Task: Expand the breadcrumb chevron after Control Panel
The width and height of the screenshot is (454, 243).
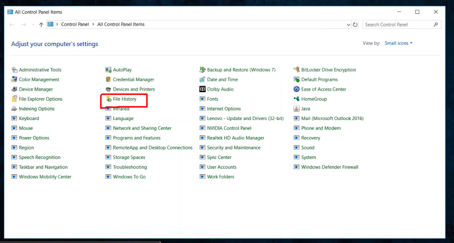Action: pyautogui.click(x=93, y=25)
